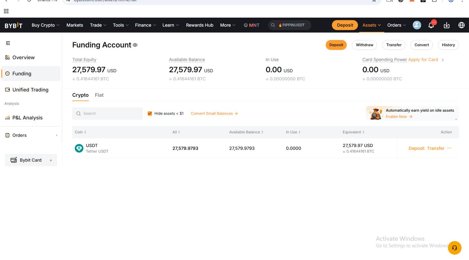
Task: Click Card Spending Power label
Action: click(x=385, y=60)
